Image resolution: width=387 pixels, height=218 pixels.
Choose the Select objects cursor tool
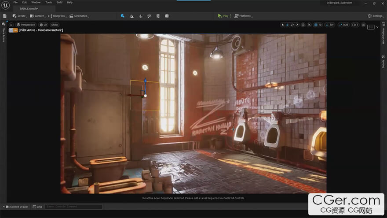(283, 25)
